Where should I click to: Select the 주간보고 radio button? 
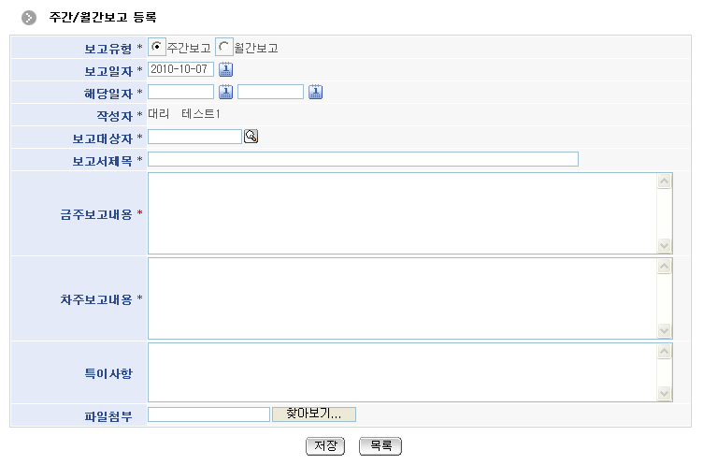click(156, 47)
